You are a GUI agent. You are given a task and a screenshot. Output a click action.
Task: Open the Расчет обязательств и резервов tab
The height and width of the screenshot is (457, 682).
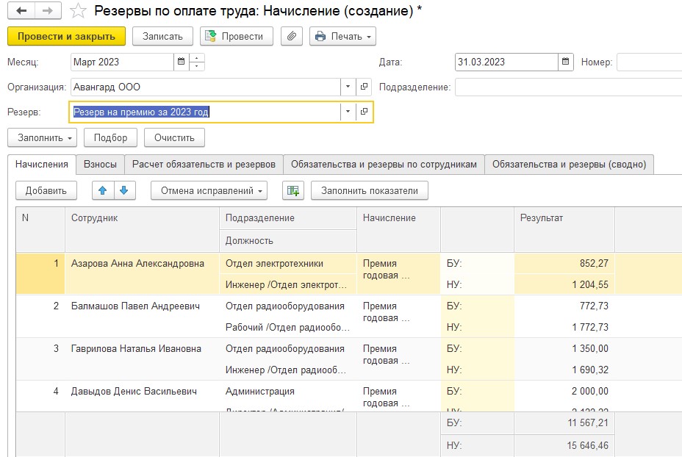204,165
